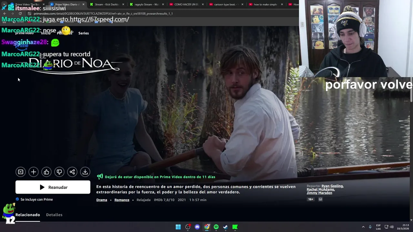Screen dimensions: 413x232
Task: Click the subtitles badge icon beside 16+
Action: point(320,199)
